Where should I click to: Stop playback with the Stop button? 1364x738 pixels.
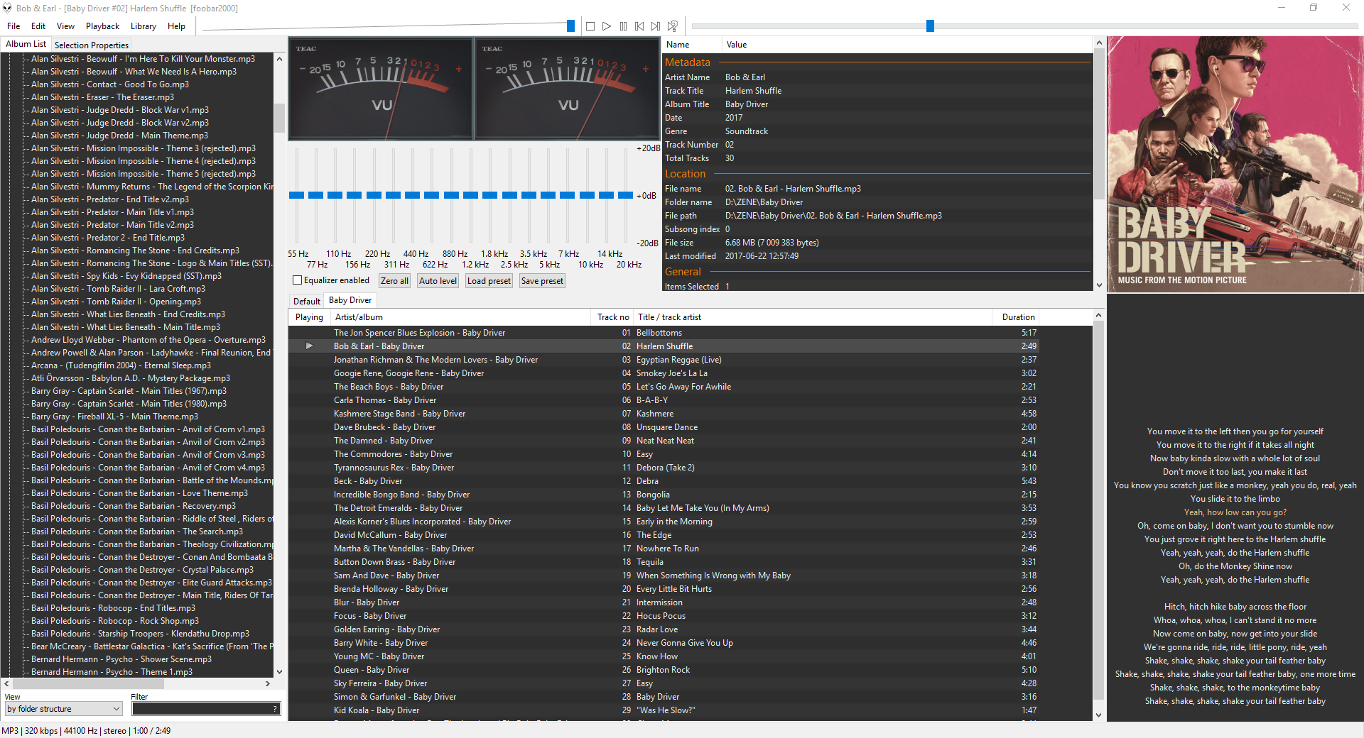pyautogui.click(x=590, y=26)
